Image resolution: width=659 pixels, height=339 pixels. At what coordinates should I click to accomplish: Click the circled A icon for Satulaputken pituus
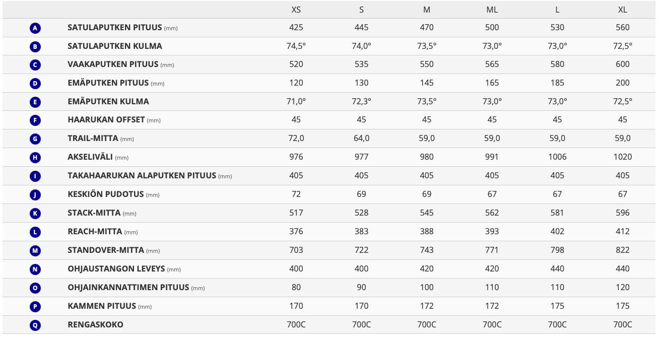[x=35, y=28]
